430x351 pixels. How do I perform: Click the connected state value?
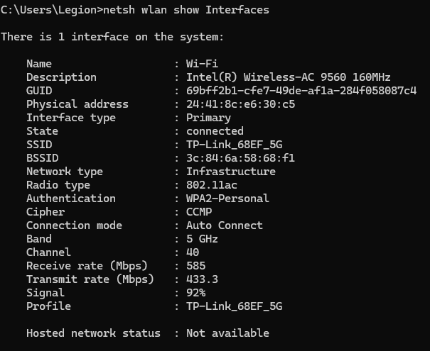[x=215, y=131]
